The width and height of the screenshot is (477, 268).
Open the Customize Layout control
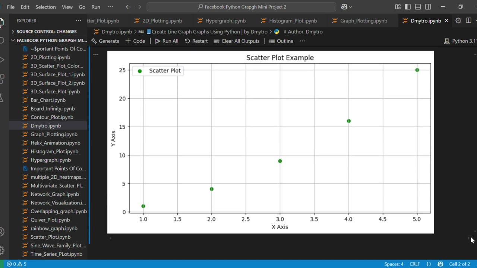coord(398,7)
